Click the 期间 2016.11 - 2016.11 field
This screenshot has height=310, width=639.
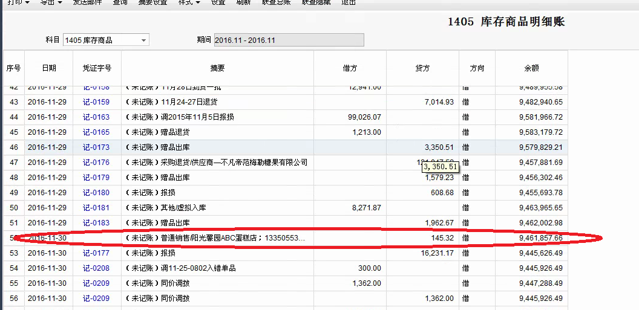289,40
